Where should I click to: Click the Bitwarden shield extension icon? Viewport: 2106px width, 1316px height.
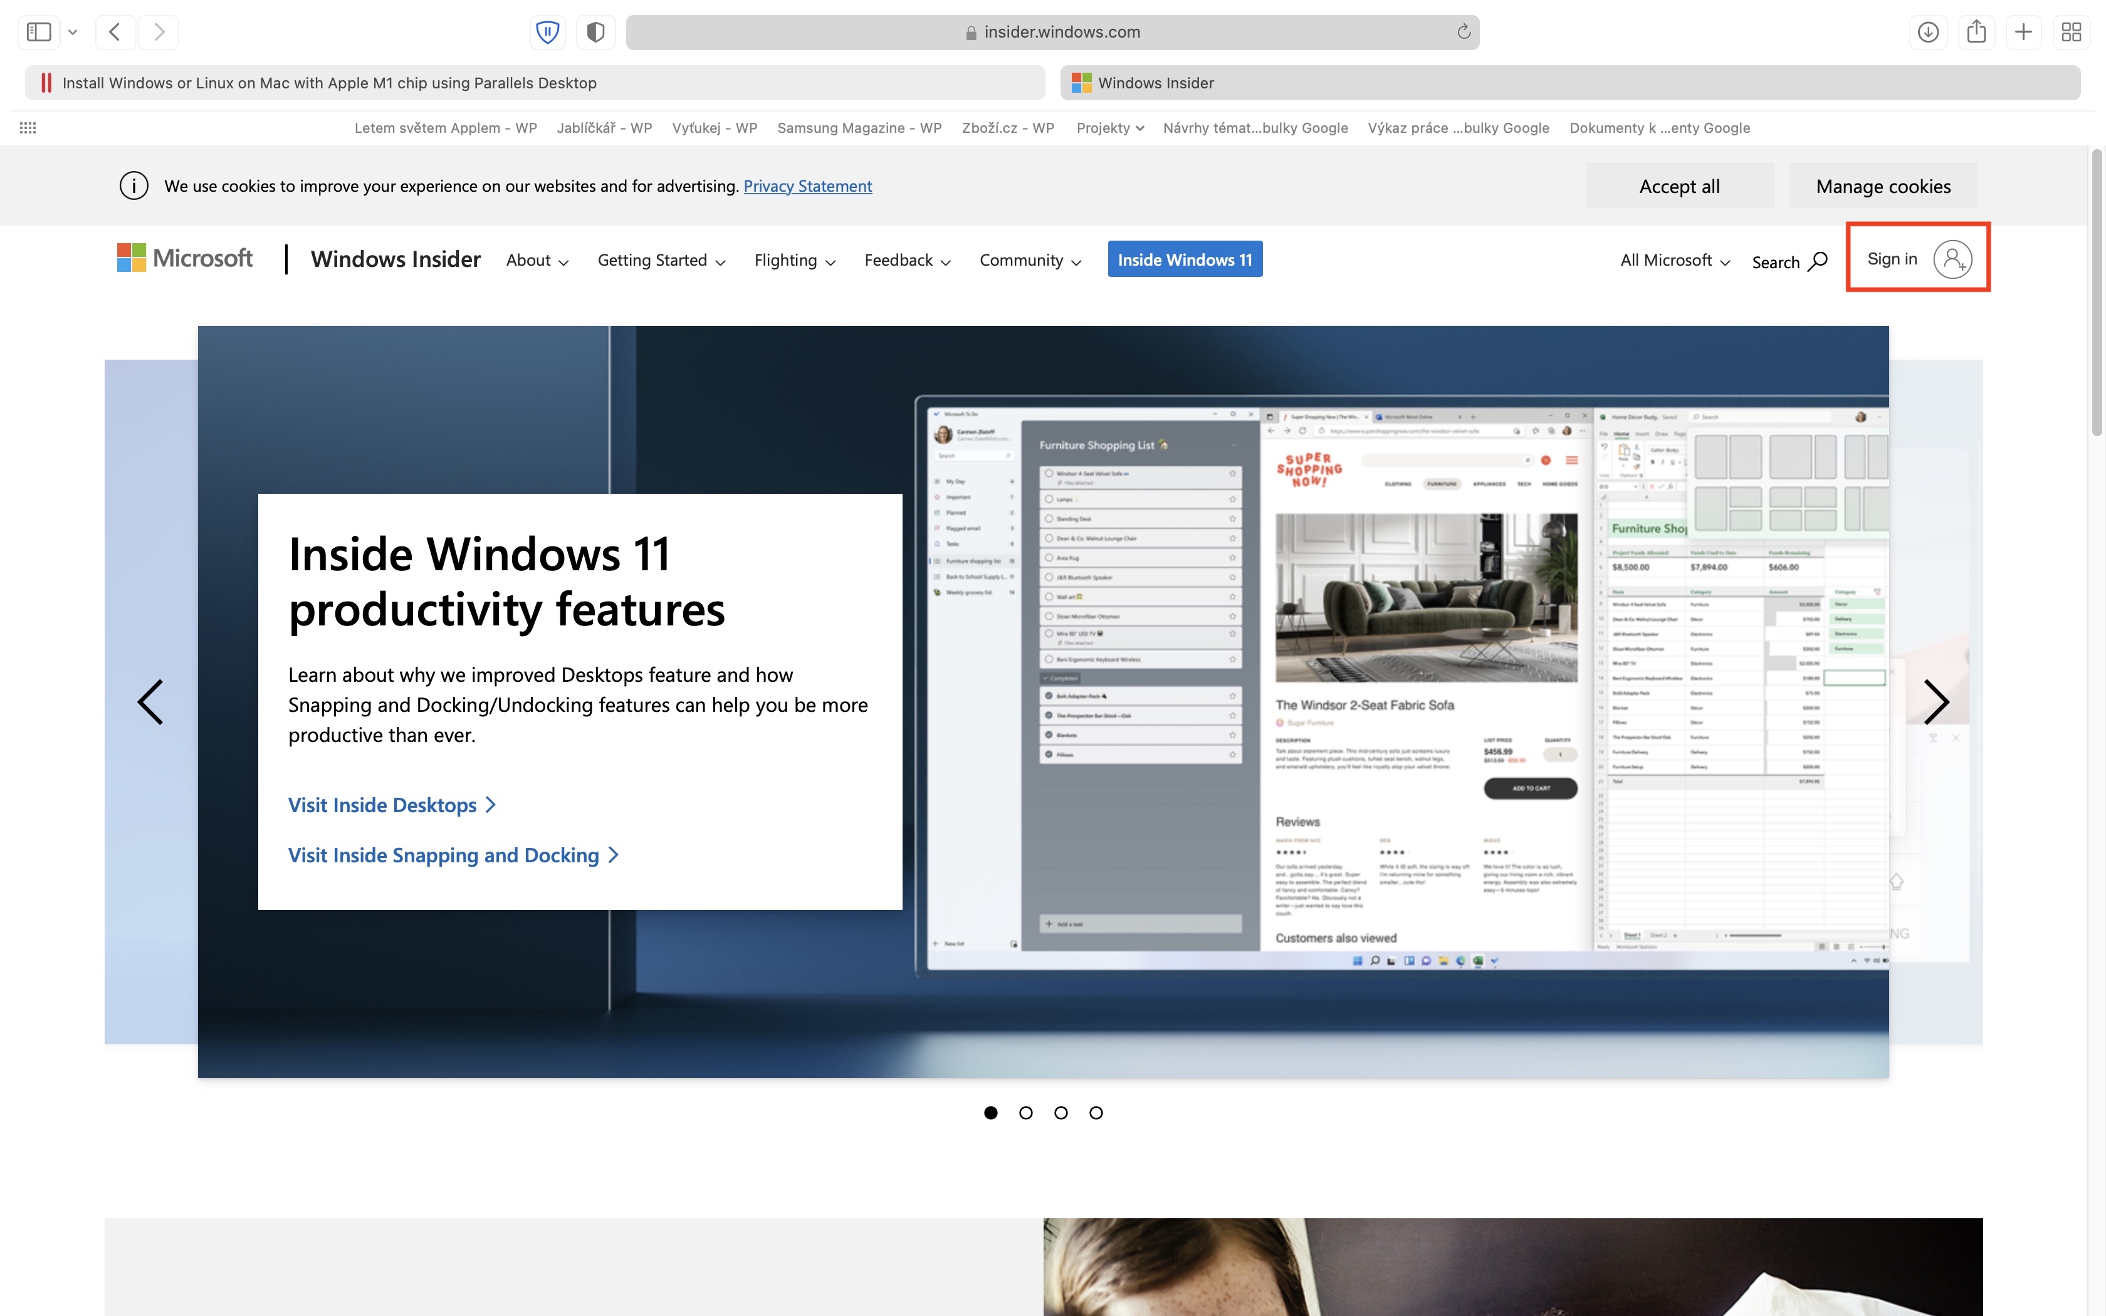tap(547, 32)
